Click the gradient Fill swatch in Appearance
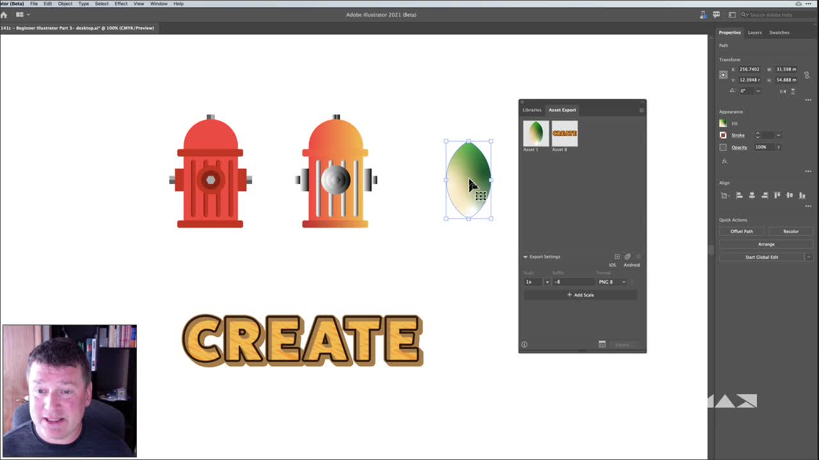The image size is (819, 460). 723,123
